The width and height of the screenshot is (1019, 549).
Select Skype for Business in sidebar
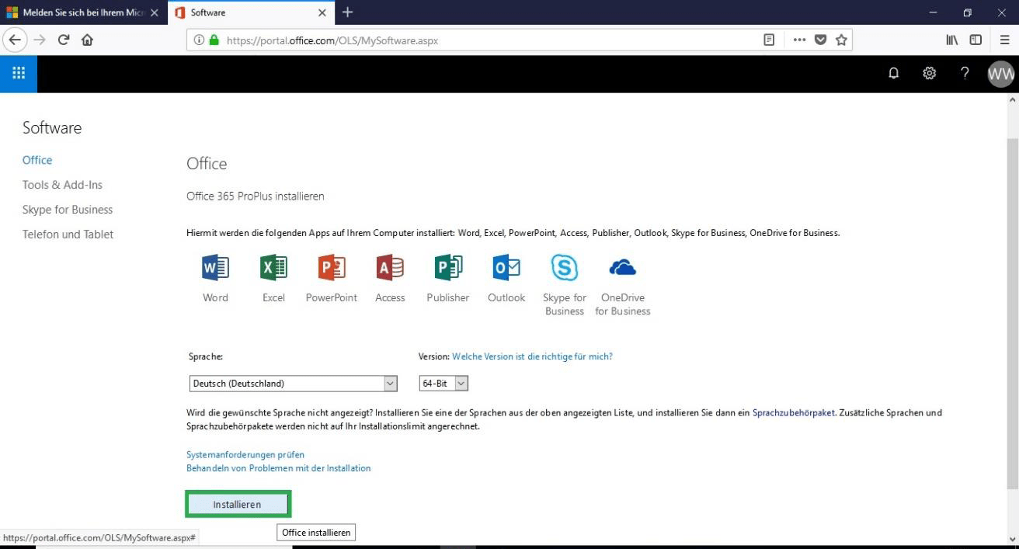(68, 210)
